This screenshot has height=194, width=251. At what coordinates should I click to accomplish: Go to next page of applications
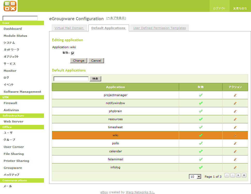click(x=238, y=175)
